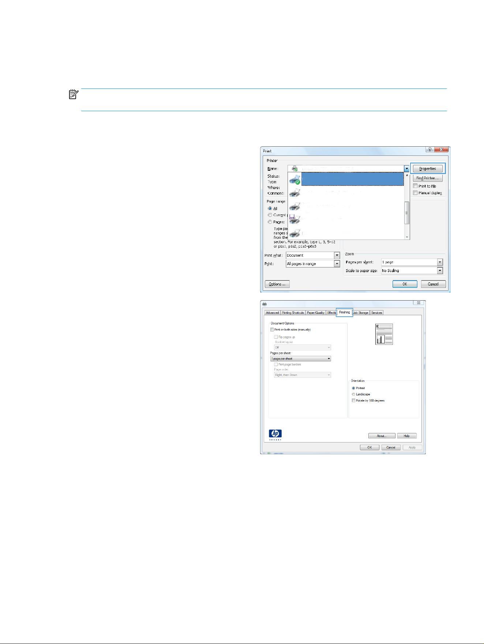Image resolution: width=484 pixels, height=644 pixels.
Task: Enable the Print to file checkbox
Action: coord(415,186)
